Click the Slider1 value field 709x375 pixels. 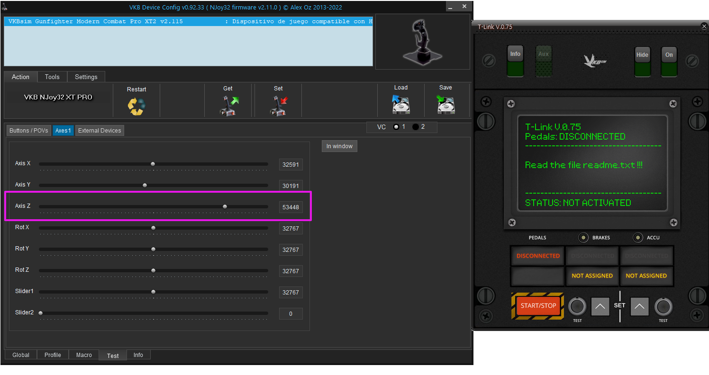pyautogui.click(x=291, y=293)
